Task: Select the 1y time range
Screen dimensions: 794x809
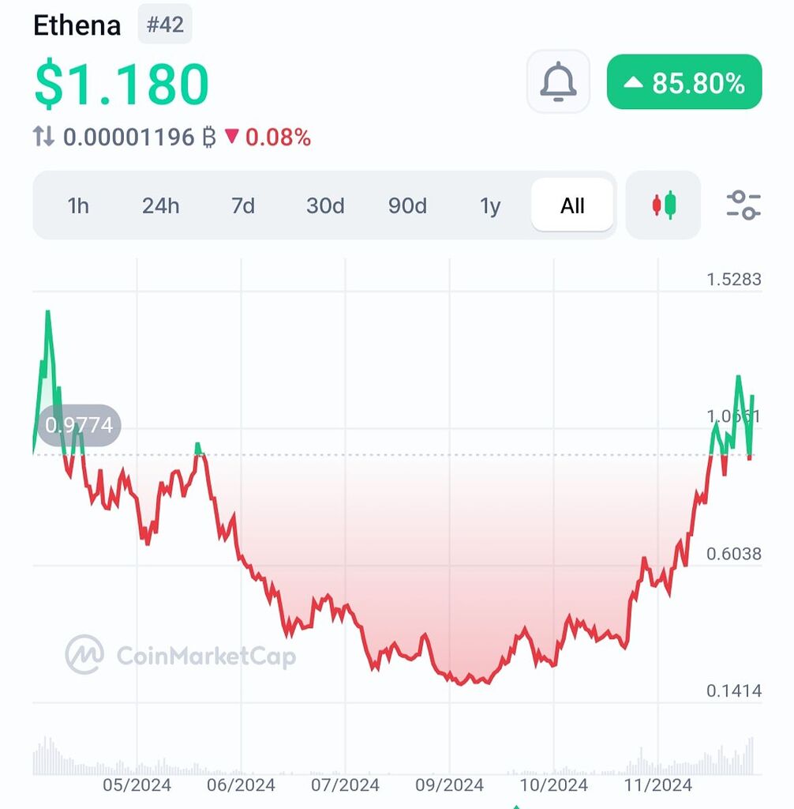Action: tap(490, 205)
